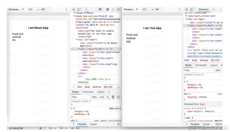
Task: Select div#root in React breadcrumb
Action: (x=97, y=87)
